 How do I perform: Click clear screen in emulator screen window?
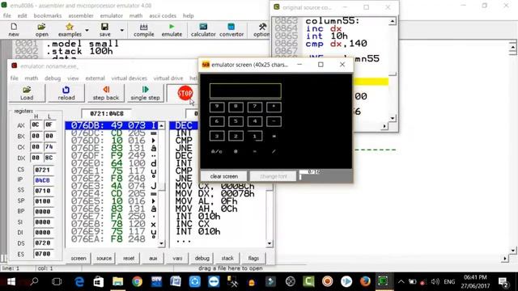click(223, 176)
